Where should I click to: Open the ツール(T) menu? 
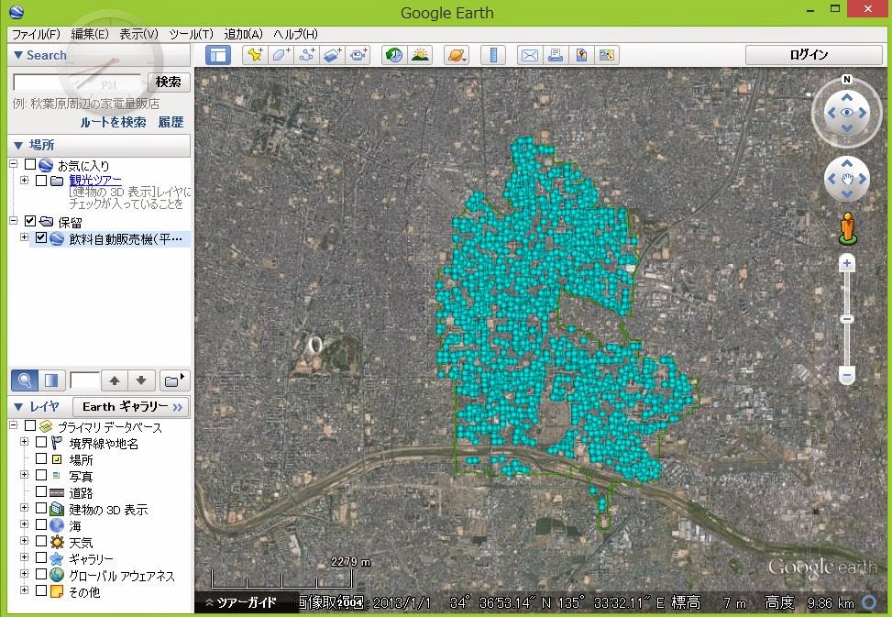click(x=191, y=34)
